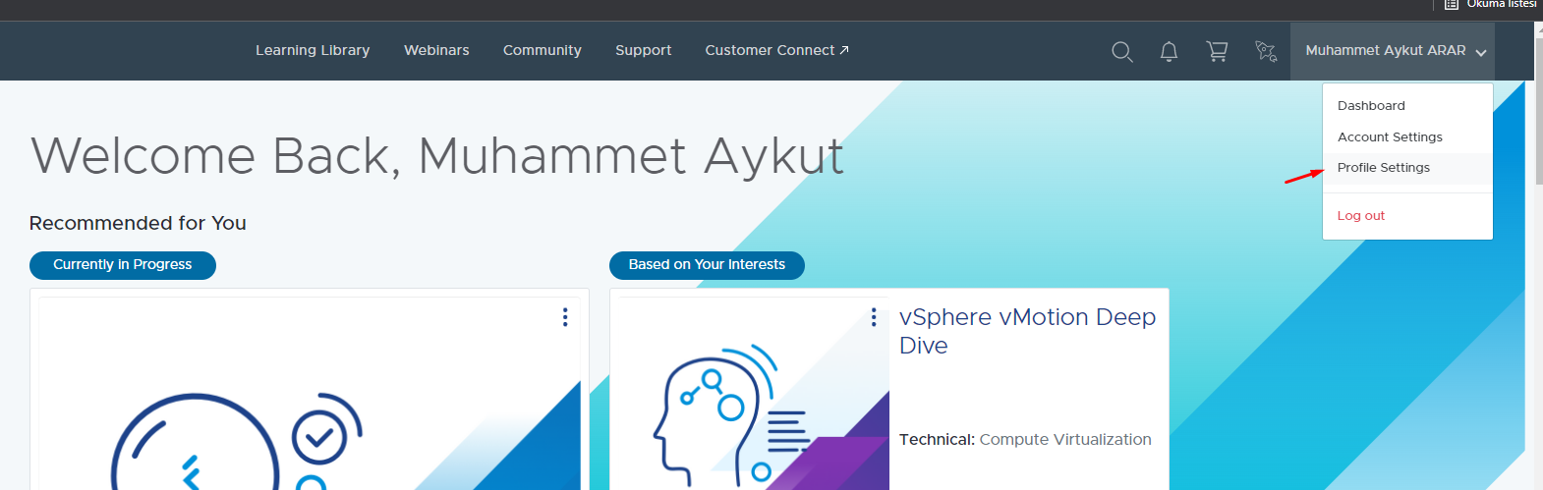Open options menu on vSphere vMotion card
1543x490 pixels.
(874, 317)
